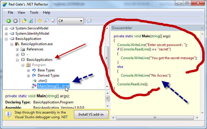Click the green Back navigation arrow
The image size is (207, 129).
click(9, 21)
